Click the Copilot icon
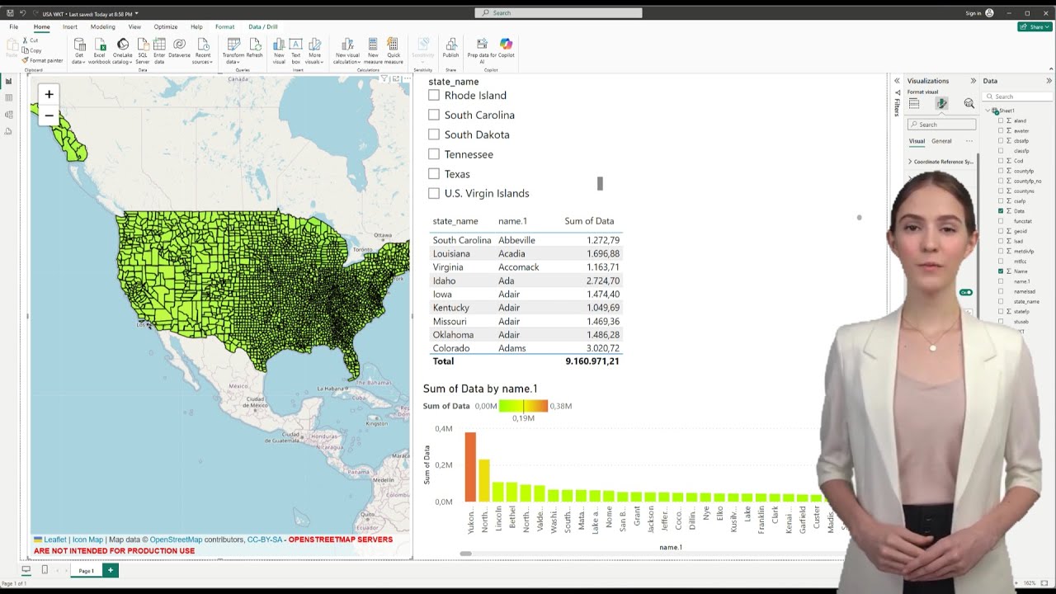 pos(506,44)
